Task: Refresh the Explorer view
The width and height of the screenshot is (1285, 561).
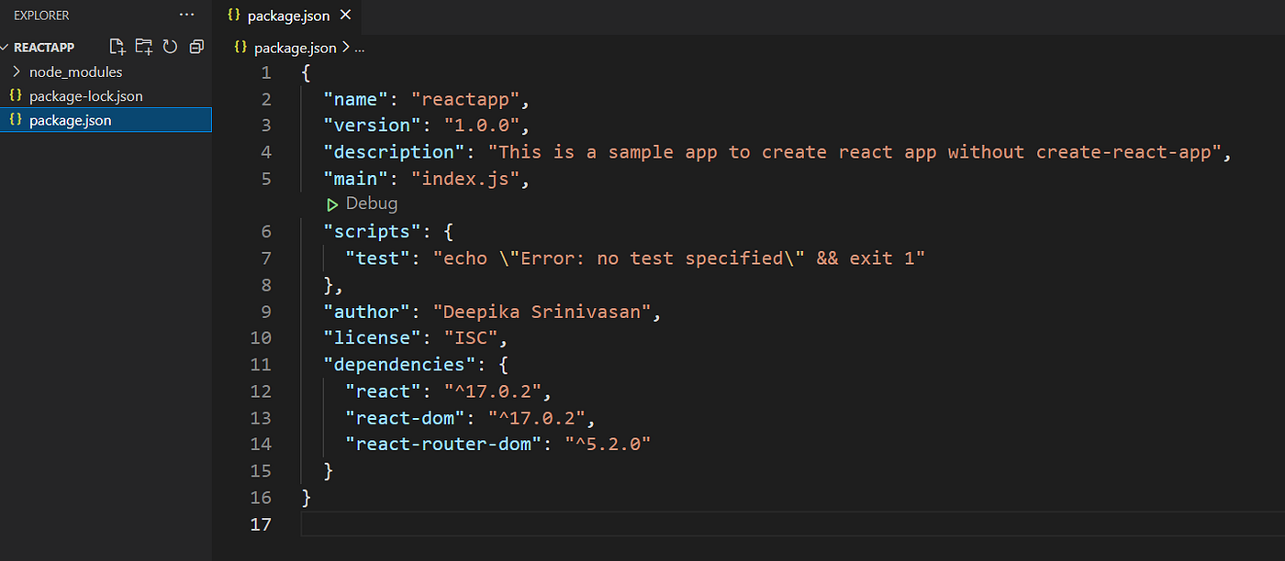Action: (170, 46)
